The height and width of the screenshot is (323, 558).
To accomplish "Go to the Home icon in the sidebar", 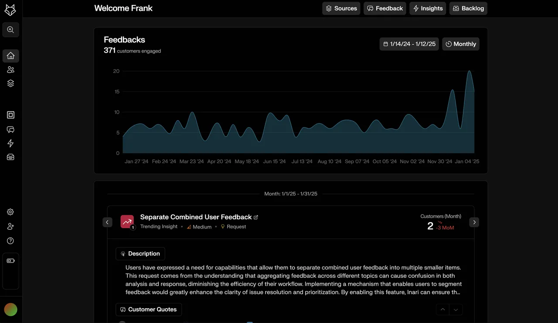I will coord(11,56).
